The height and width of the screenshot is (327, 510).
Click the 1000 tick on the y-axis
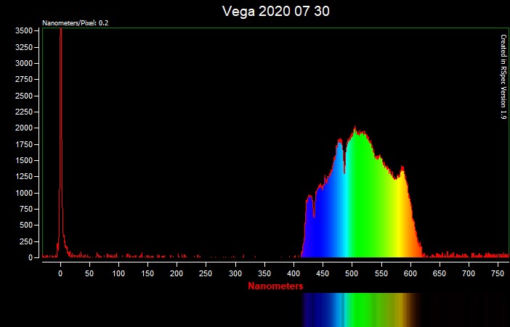(24, 193)
